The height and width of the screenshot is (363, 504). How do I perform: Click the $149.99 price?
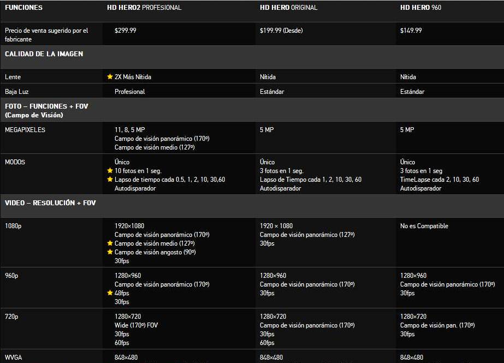[x=411, y=31]
